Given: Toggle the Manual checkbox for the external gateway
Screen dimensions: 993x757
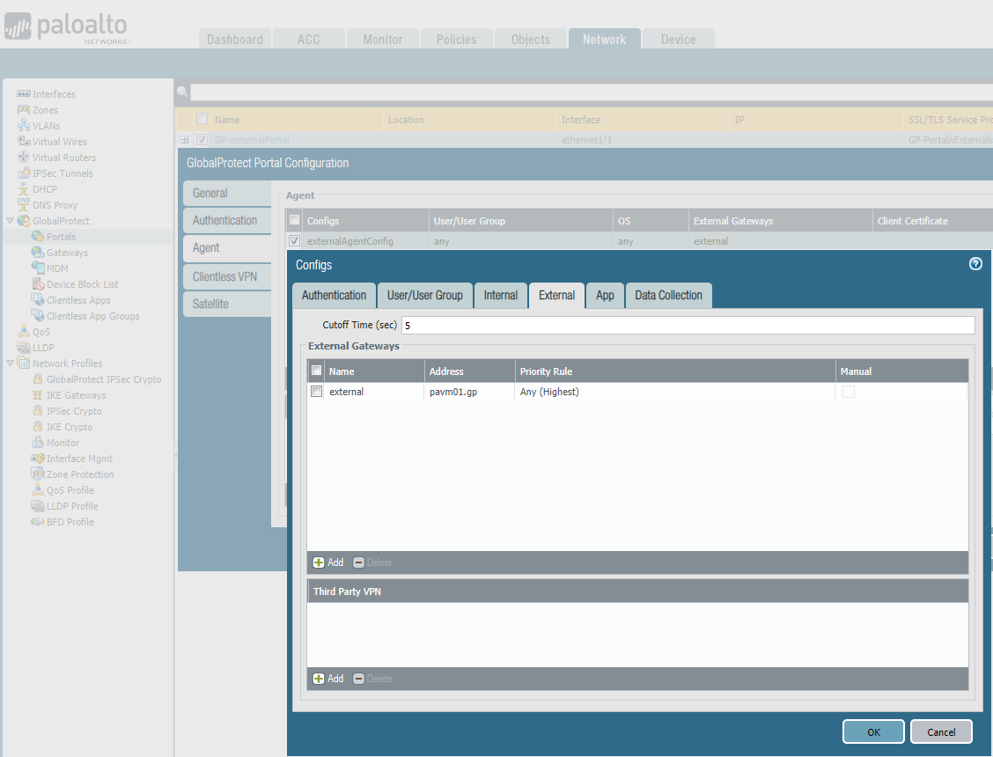Looking at the screenshot, I should pyautogui.click(x=849, y=392).
